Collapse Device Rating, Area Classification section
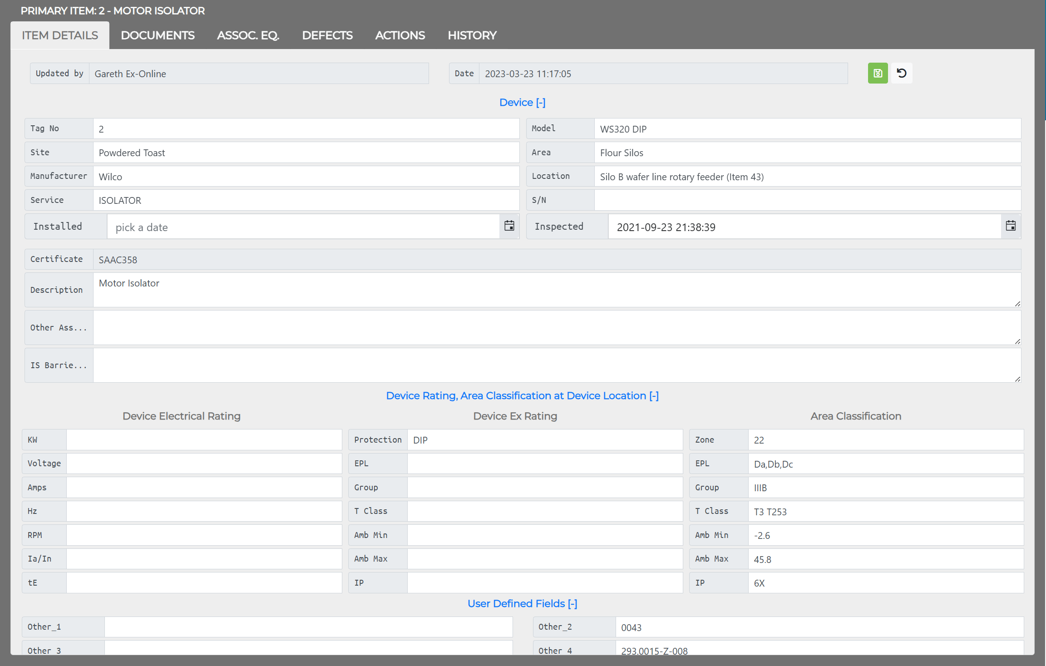This screenshot has width=1046, height=666. pos(522,396)
